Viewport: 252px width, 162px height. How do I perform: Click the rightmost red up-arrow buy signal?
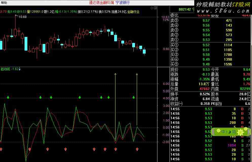138,149
